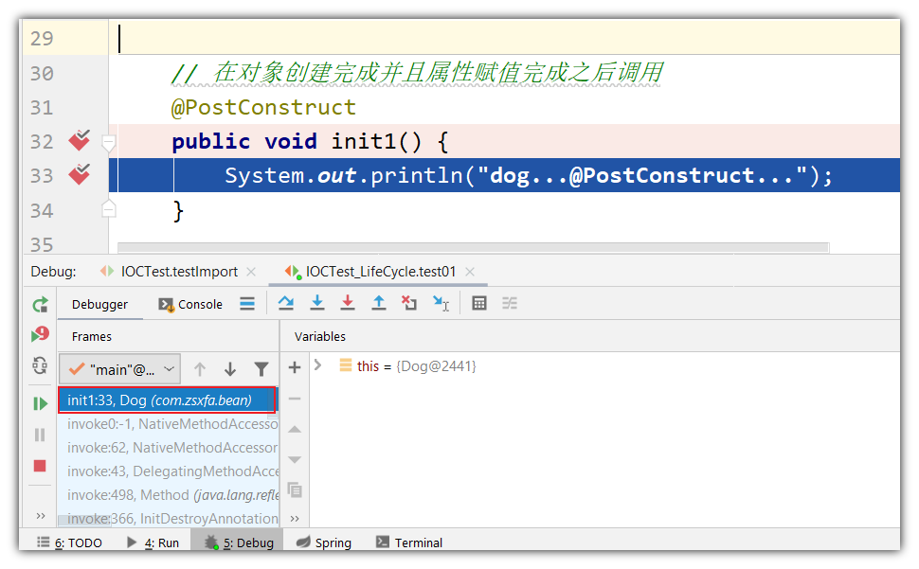
Task: Open the Spring tool window
Action: (323, 542)
